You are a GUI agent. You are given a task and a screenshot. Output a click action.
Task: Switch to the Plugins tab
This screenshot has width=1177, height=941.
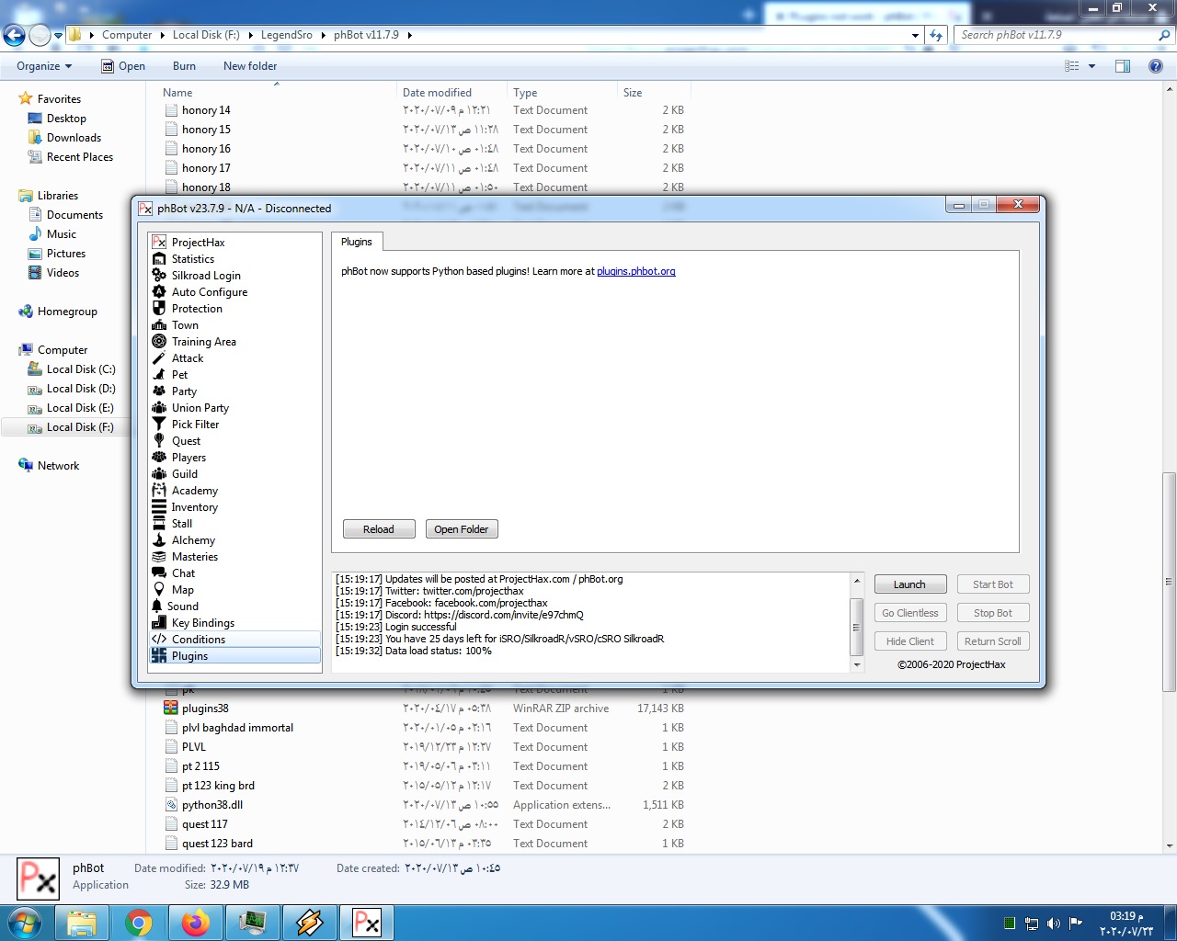point(357,241)
